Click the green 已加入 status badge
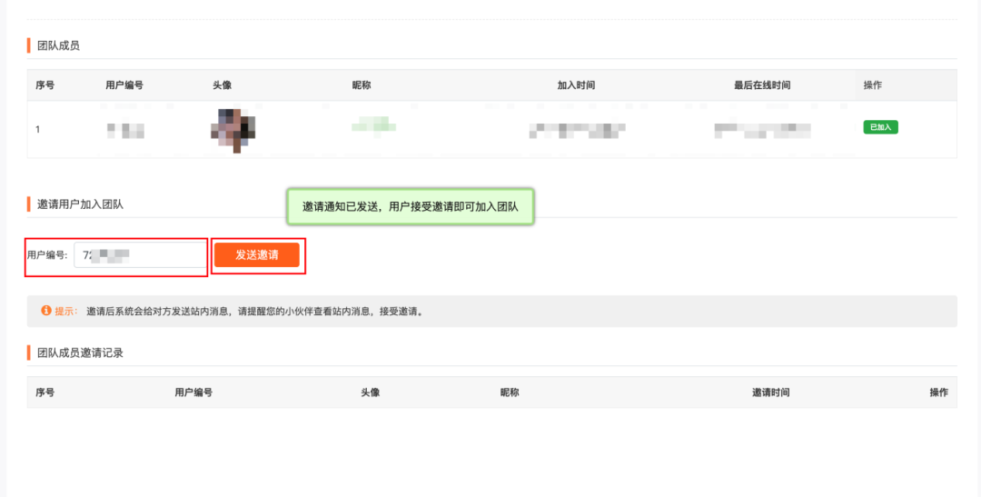Image resolution: width=981 pixels, height=497 pixels. pos(880,127)
